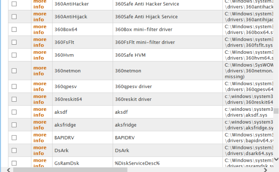Tick the DsArk row checkbox
The width and height of the screenshot is (279, 172).
tap(14, 150)
